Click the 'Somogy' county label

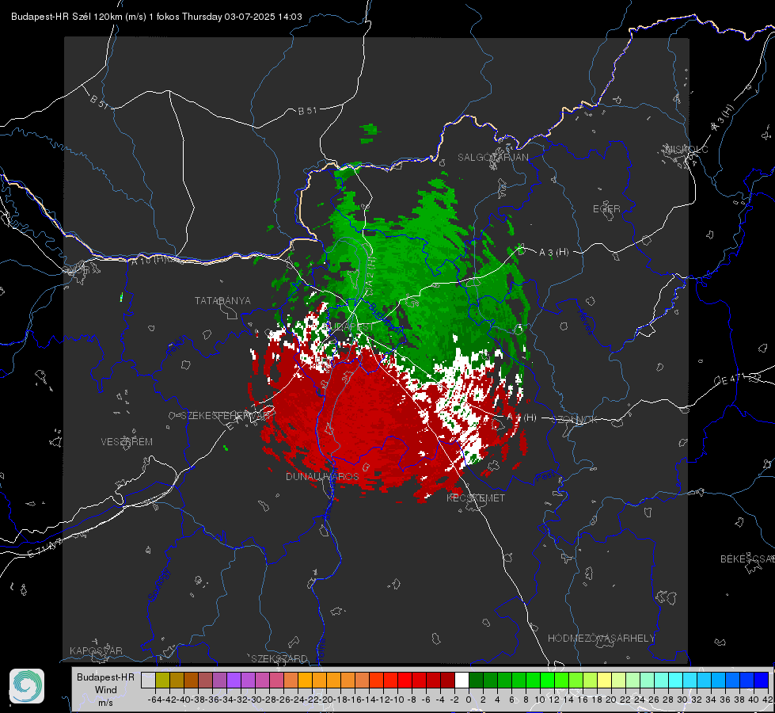(158, 584)
